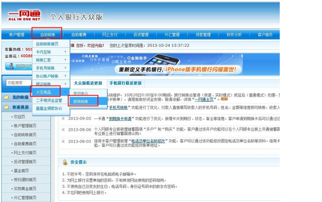Click the 我的收藏 folder icon
322x202 pixels.
point(6,97)
